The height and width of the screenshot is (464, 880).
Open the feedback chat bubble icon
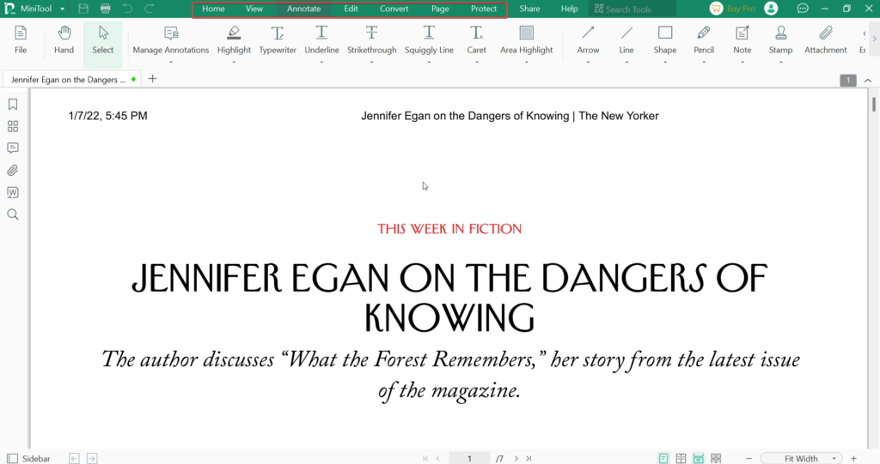(803, 9)
